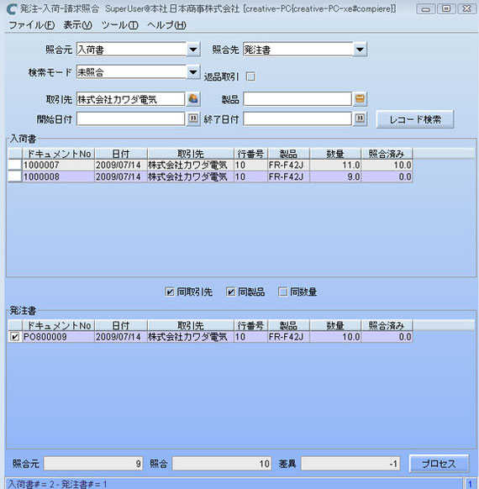Click into the 製品 input field
This screenshot has height=489, width=479.
[297, 99]
